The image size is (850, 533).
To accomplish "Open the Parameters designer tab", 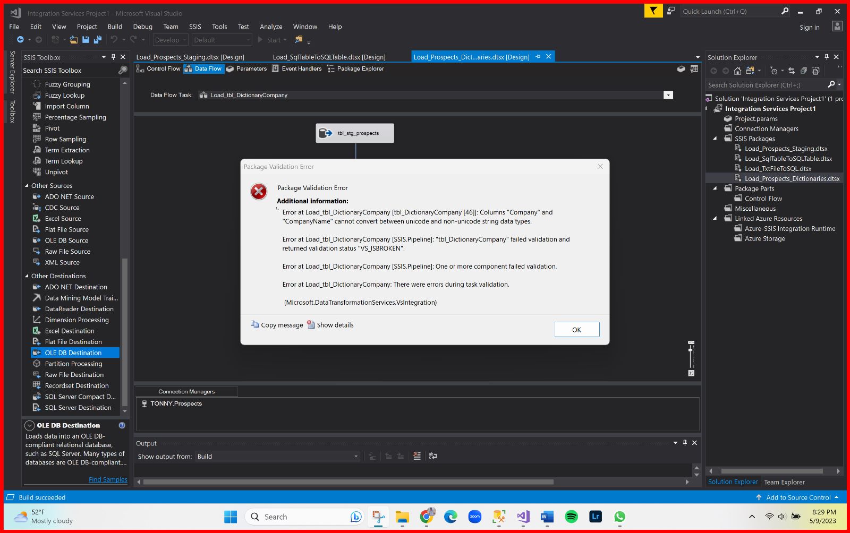I will (x=246, y=68).
